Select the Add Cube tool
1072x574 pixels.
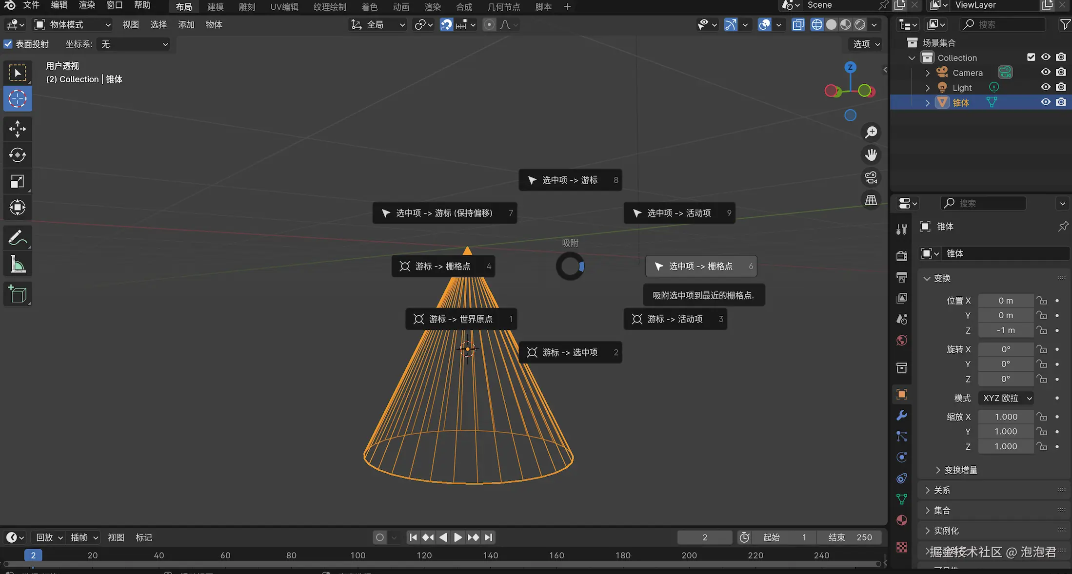pos(18,294)
